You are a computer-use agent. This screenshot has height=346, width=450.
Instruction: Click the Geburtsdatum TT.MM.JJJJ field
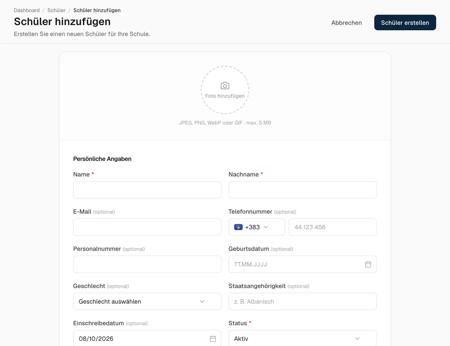click(x=303, y=264)
